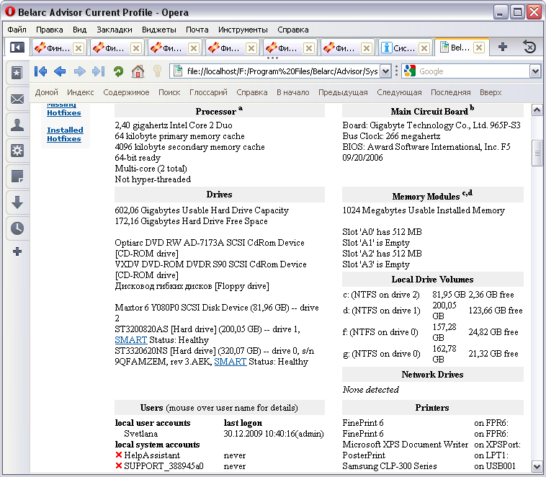The height and width of the screenshot is (477, 546).
Task: Open the Инструменты menu
Action: point(243,30)
